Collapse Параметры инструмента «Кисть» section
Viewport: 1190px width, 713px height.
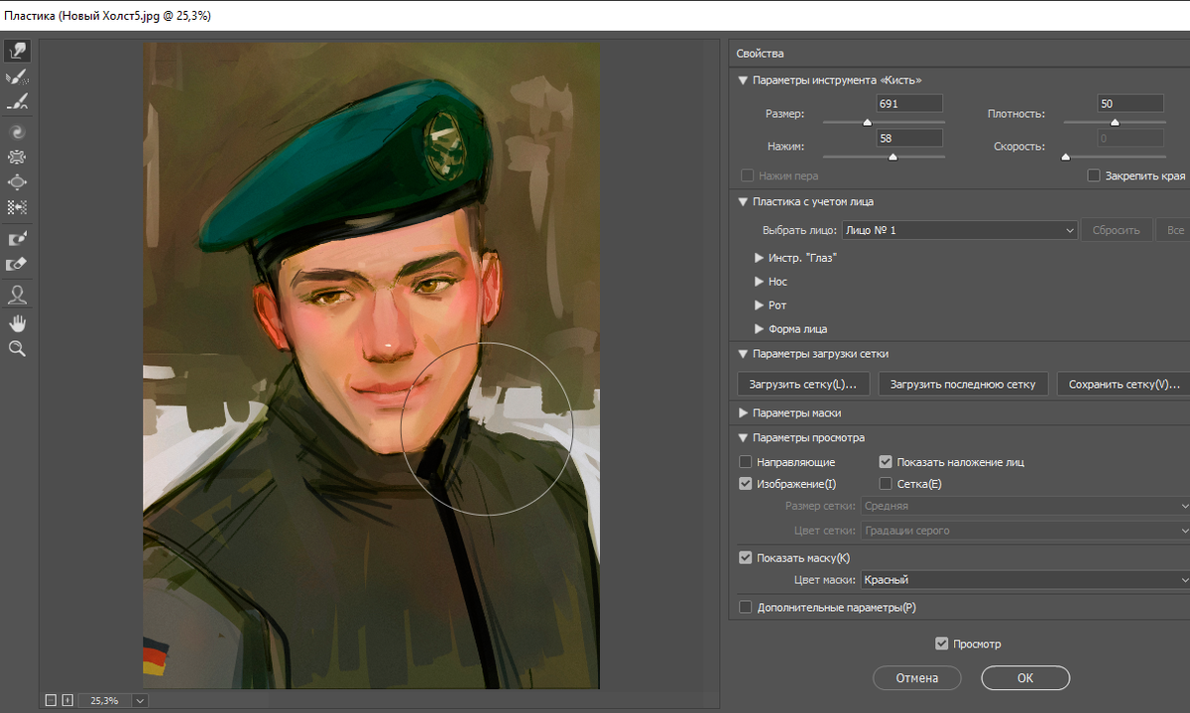pyautogui.click(x=743, y=80)
